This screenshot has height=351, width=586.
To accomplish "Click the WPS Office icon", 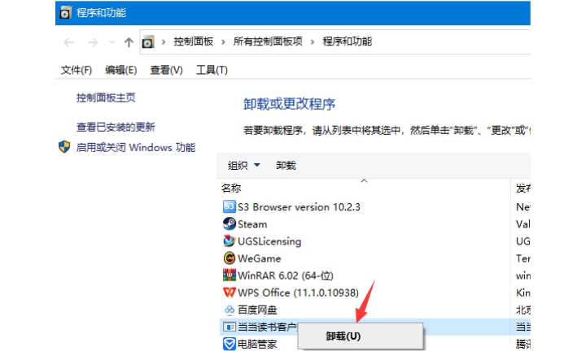I will tap(229, 292).
